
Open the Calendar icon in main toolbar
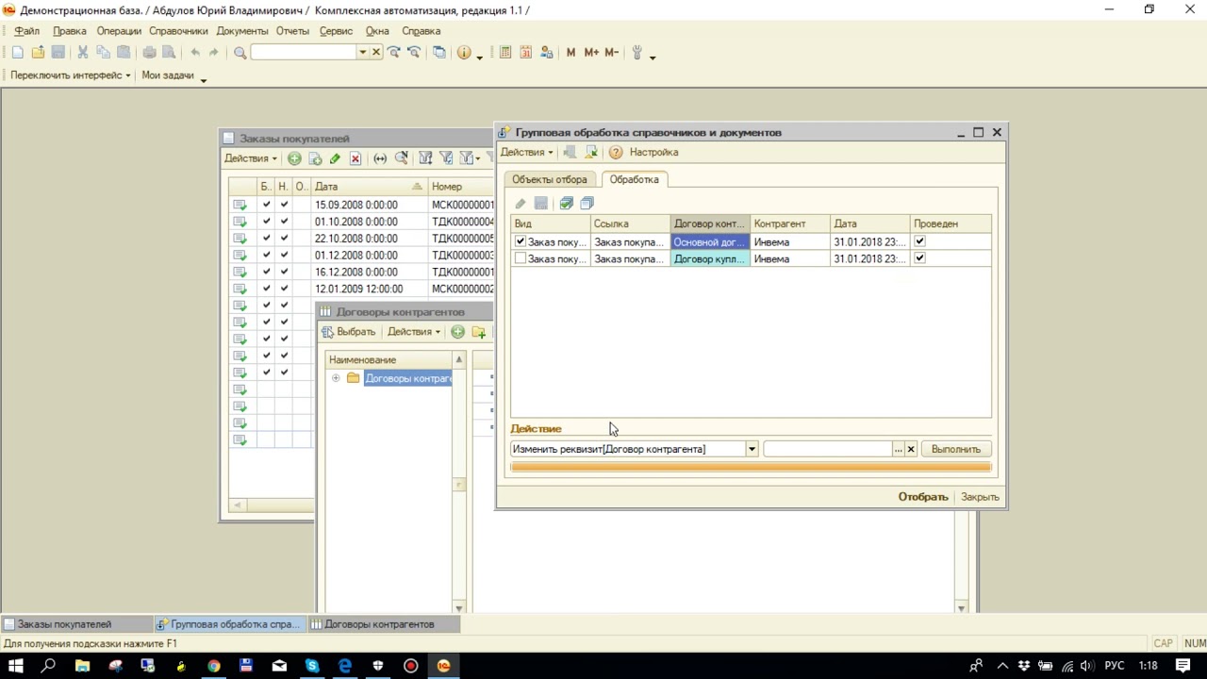point(526,53)
